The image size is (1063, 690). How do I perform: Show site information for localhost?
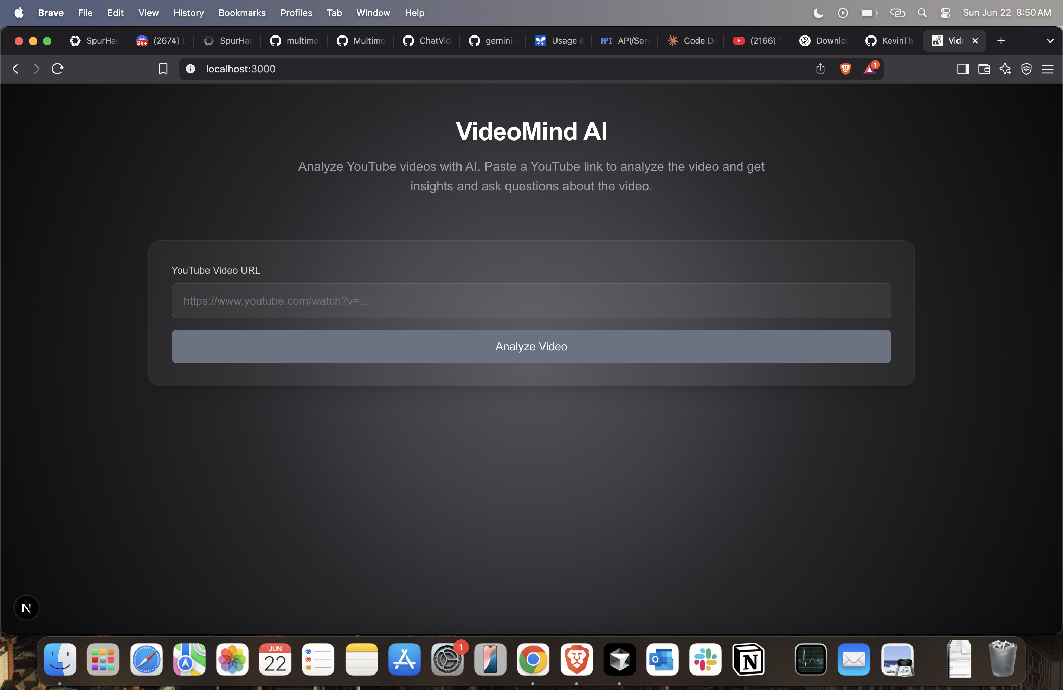click(190, 69)
